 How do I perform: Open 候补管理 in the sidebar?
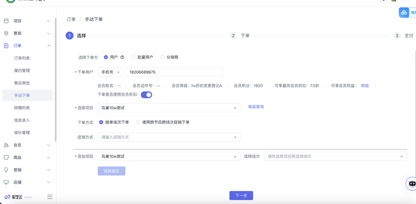point(22,133)
